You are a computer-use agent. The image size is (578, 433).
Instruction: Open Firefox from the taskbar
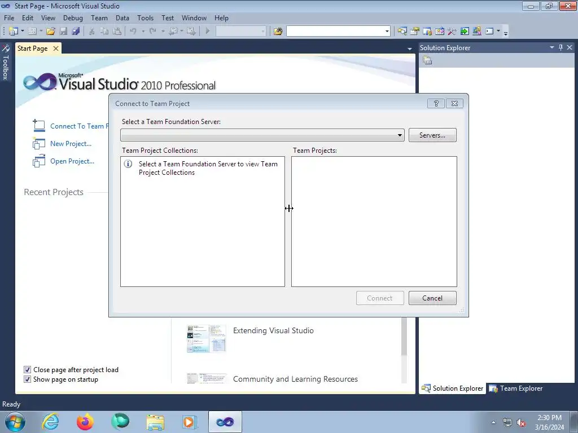tap(85, 422)
